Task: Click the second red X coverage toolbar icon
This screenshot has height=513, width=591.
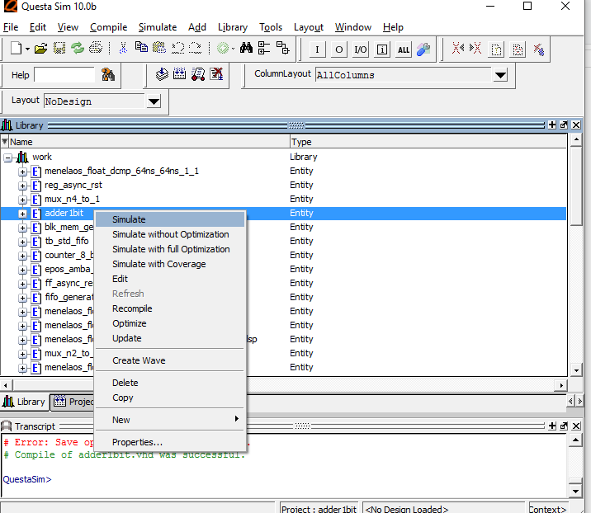Action: [x=475, y=48]
